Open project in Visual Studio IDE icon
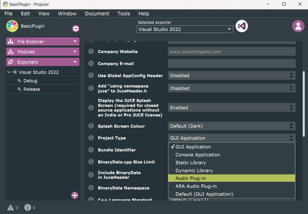Image resolution: width=308 pixels, height=214 pixels. pos(242,26)
